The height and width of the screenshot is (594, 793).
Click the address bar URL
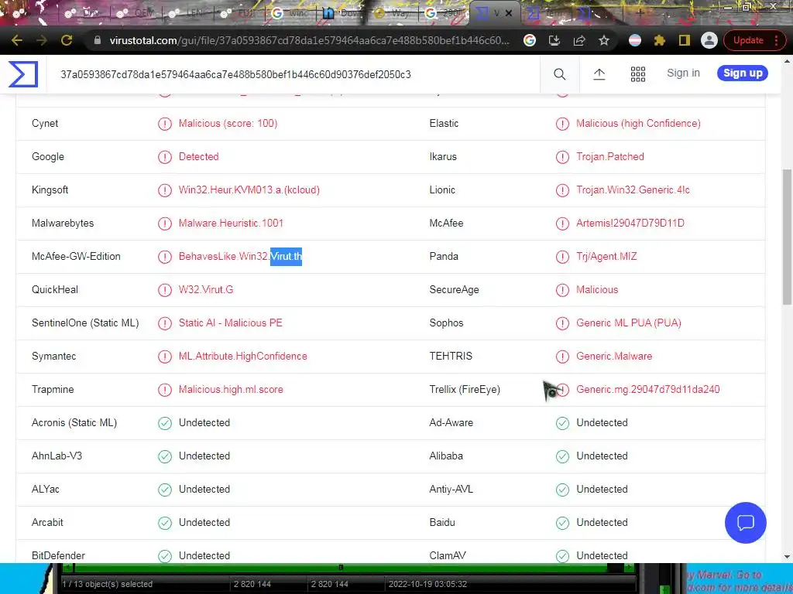click(308, 40)
